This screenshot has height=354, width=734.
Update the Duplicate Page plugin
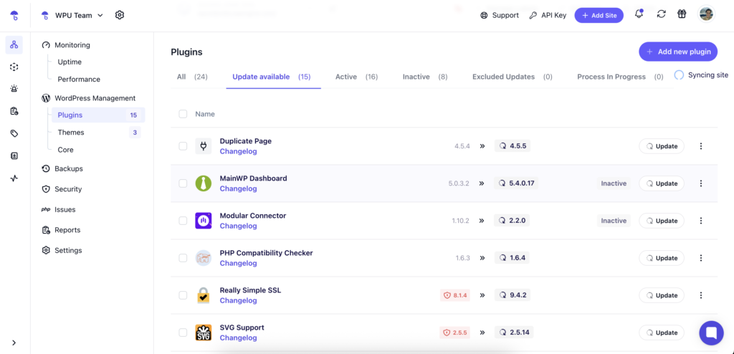[662, 146]
